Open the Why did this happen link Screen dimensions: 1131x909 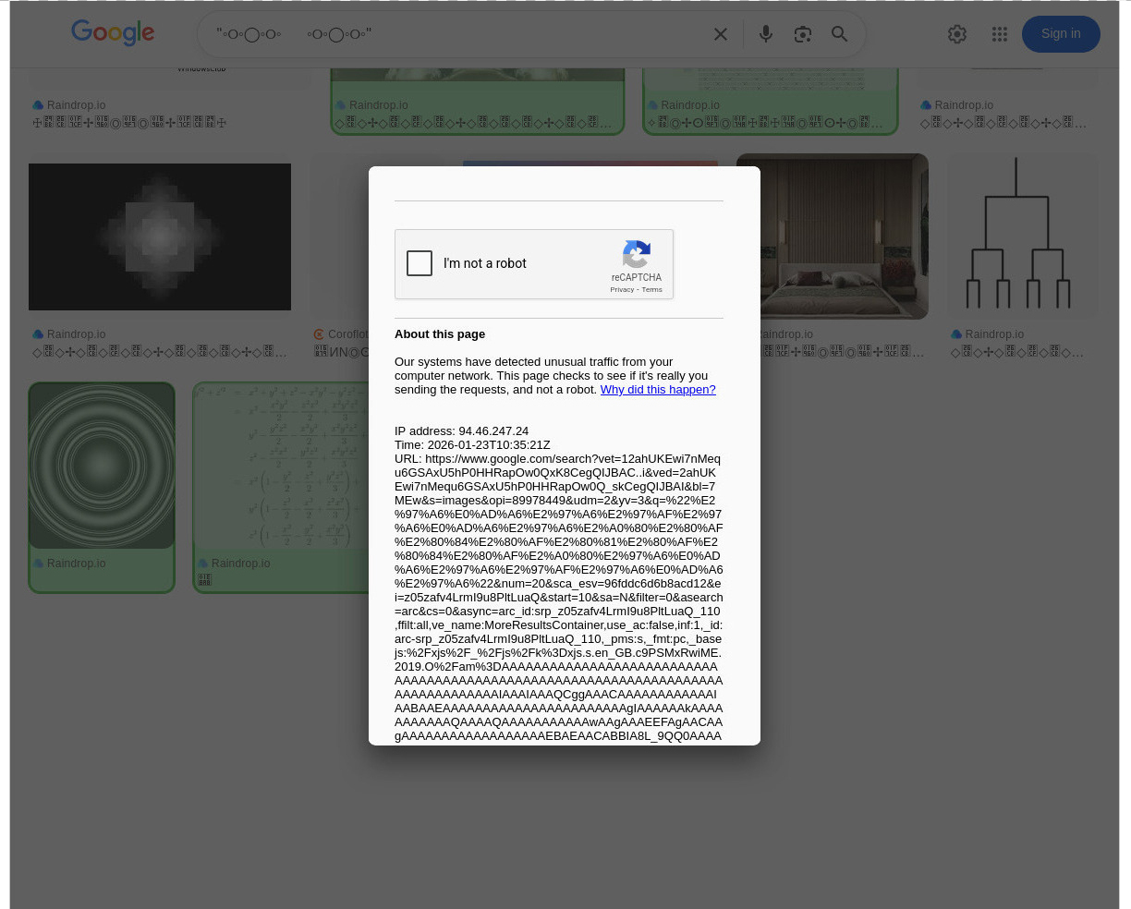point(658,390)
